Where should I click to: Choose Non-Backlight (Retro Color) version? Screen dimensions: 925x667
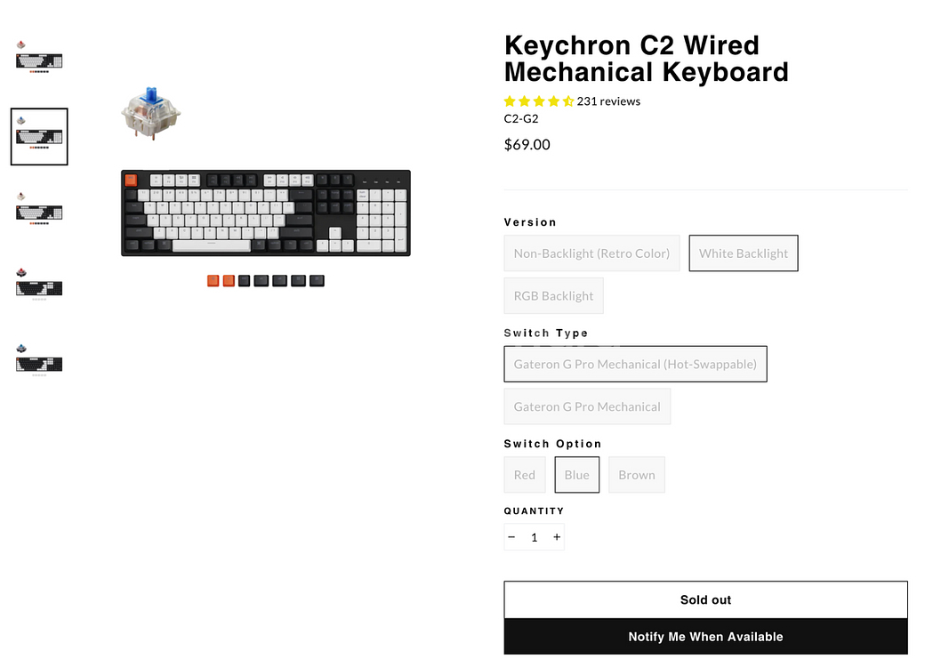coord(591,253)
